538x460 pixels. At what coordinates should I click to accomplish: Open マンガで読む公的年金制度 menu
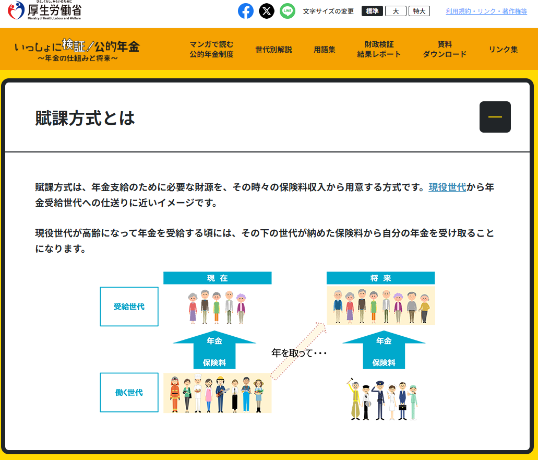point(211,49)
